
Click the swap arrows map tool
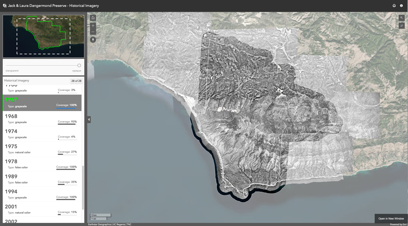click(x=402, y=26)
